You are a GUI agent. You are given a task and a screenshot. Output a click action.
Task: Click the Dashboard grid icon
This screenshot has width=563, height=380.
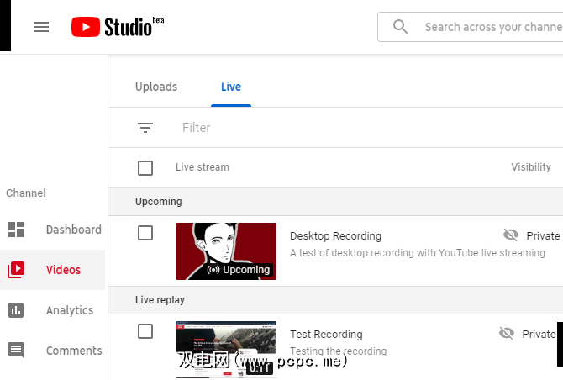pyautogui.click(x=16, y=230)
